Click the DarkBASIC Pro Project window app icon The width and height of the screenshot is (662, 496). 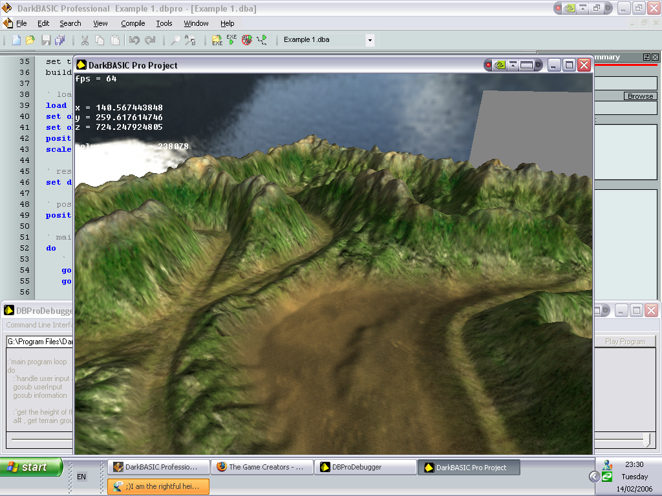tap(81, 65)
